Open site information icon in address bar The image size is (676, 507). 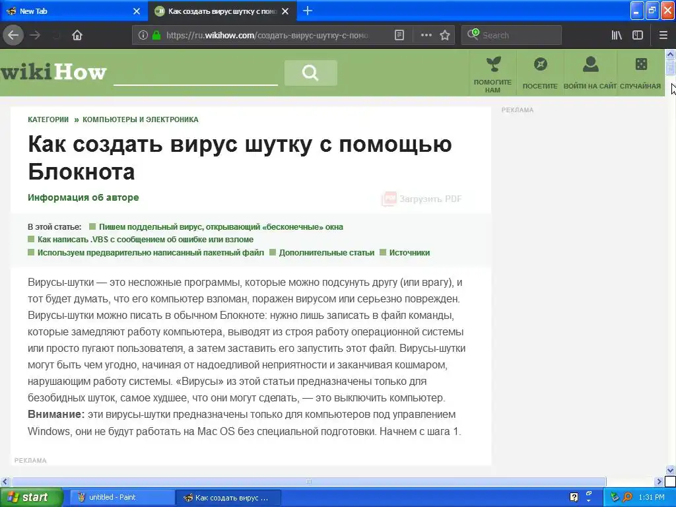[x=143, y=35]
